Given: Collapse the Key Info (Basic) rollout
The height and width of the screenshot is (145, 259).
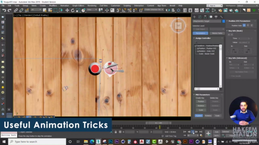Looking at the screenshot, I should click(x=236, y=31).
